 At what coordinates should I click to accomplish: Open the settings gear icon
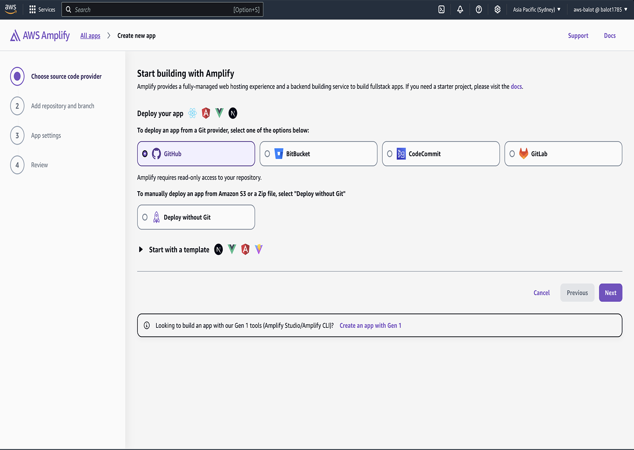(x=498, y=10)
